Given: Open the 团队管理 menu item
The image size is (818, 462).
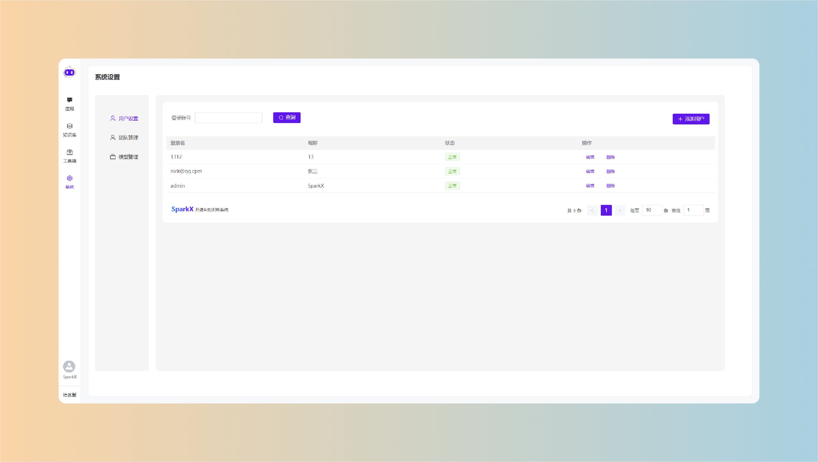Looking at the screenshot, I should click(x=128, y=138).
